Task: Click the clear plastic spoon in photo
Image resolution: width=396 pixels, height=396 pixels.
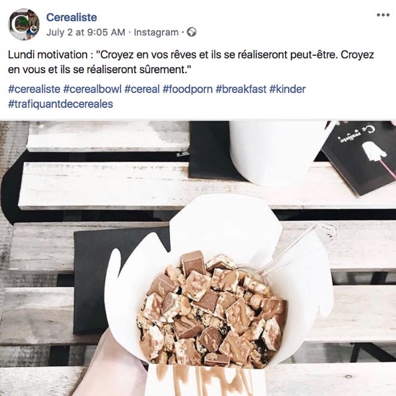Action: tap(298, 249)
